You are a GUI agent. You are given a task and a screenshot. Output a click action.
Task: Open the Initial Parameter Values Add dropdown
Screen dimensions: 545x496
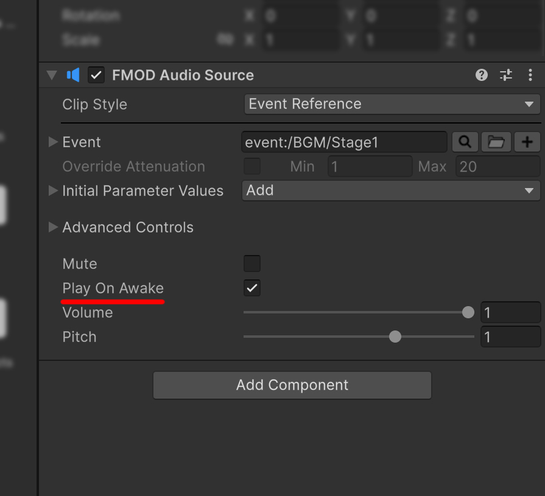click(x=391, y=190)
